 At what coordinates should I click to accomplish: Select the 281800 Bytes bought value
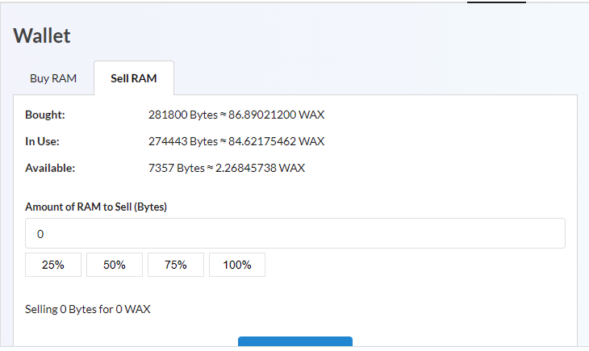click(x=183, y=115)
